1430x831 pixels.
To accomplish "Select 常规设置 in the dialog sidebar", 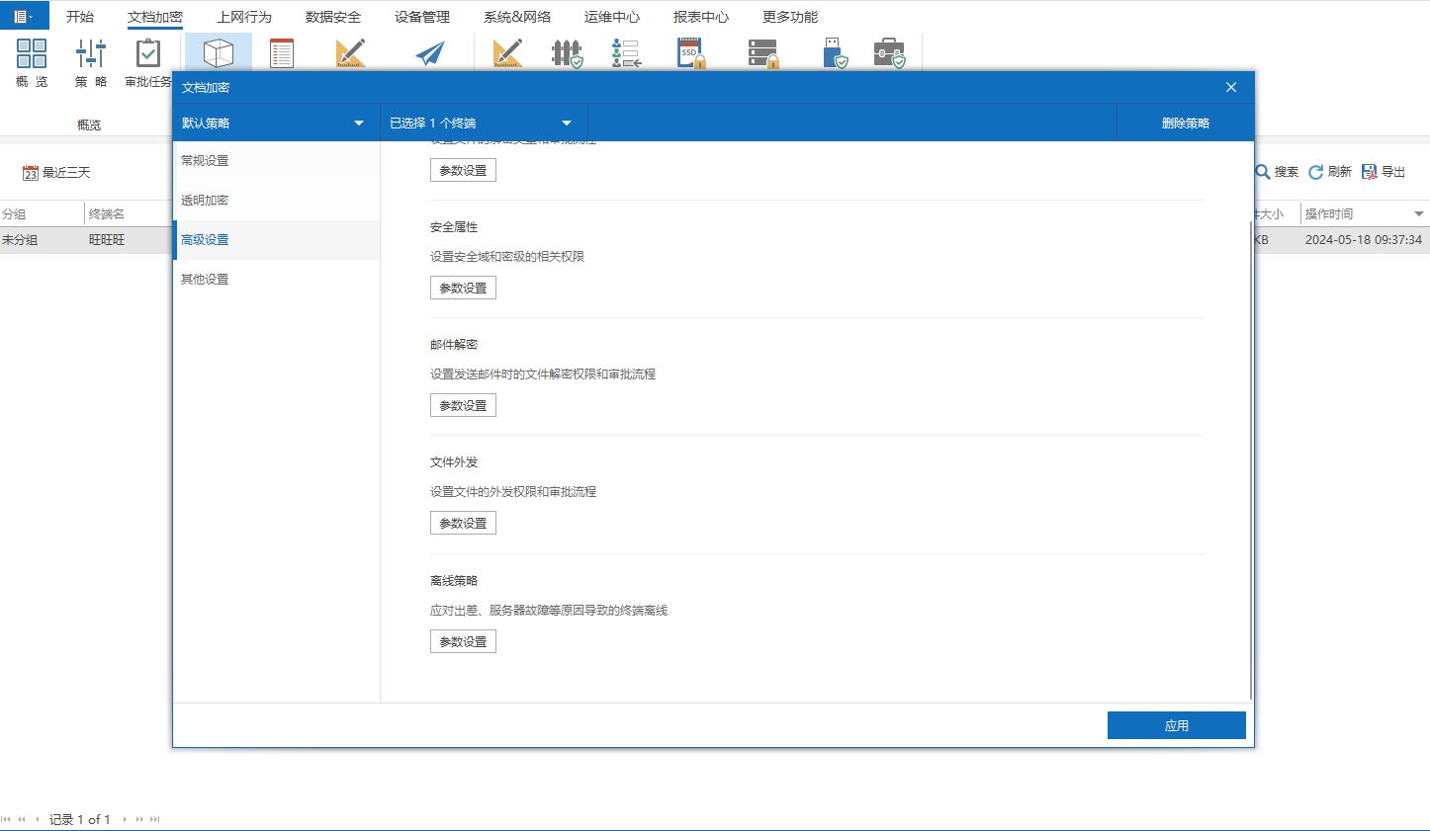I will click(x=276, y=161).
